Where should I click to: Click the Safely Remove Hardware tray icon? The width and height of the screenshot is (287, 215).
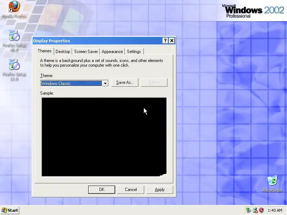248,210
